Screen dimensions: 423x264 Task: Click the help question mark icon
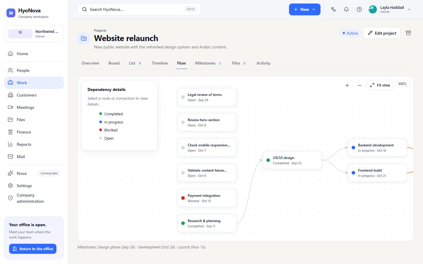click(x=359, y=9)
